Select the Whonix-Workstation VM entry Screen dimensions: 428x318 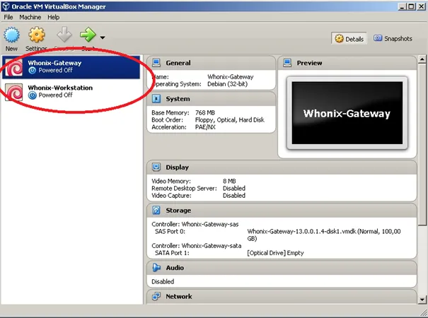click(71, 92)
